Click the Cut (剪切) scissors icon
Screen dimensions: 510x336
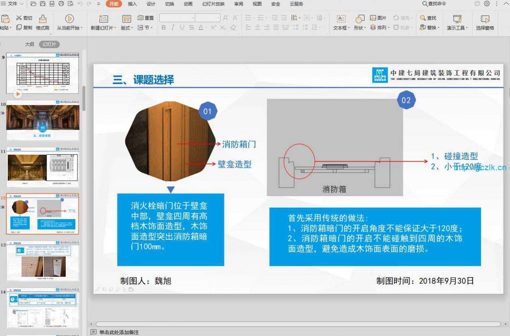pos(19,18)
